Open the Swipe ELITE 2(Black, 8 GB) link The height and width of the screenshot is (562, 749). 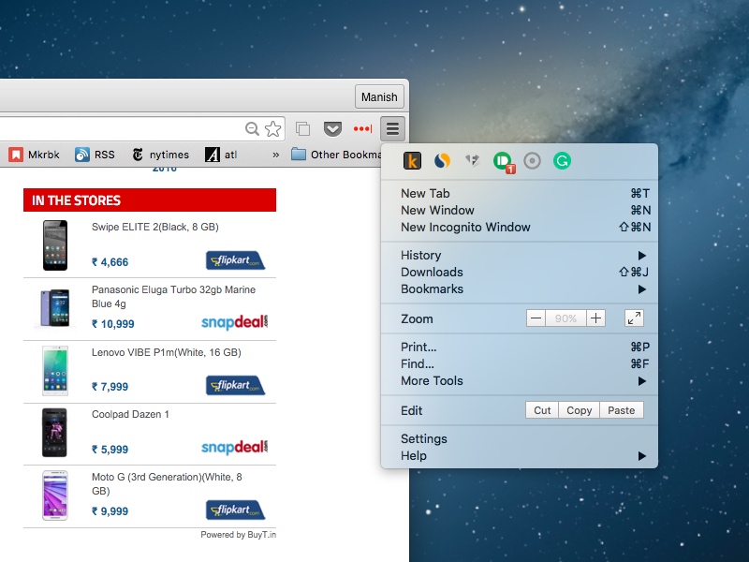[155, 227]
